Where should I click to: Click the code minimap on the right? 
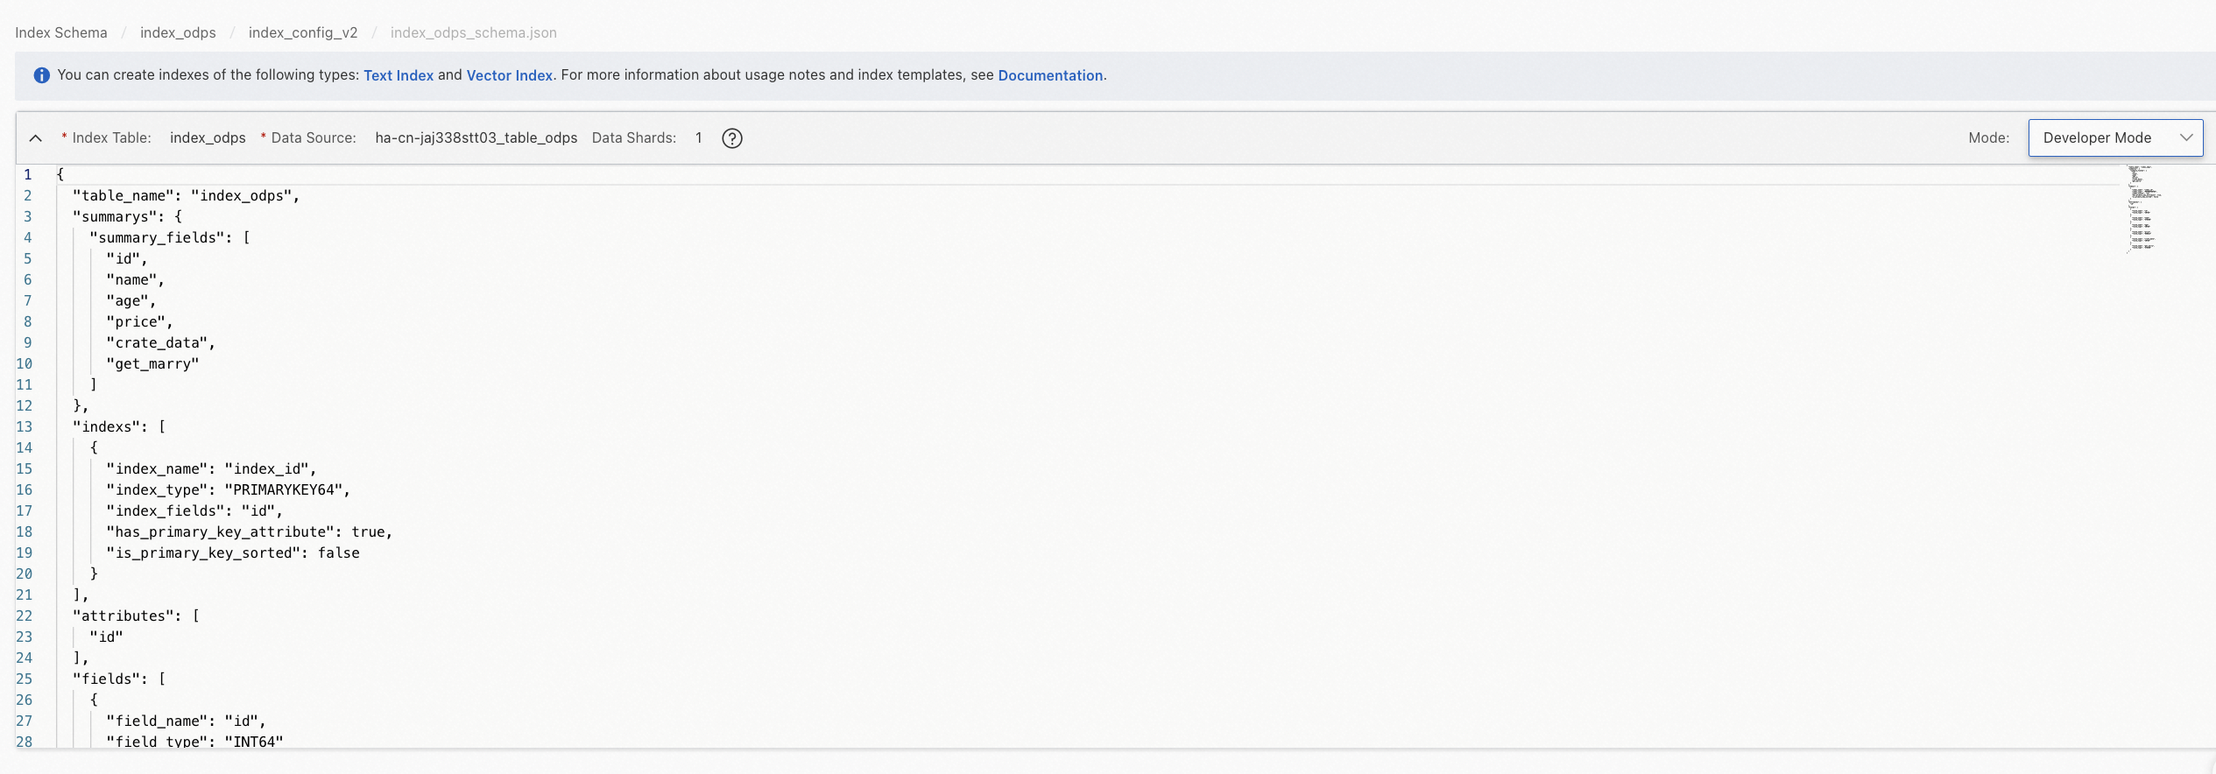pyautogui.click(x=2143, y=208)
